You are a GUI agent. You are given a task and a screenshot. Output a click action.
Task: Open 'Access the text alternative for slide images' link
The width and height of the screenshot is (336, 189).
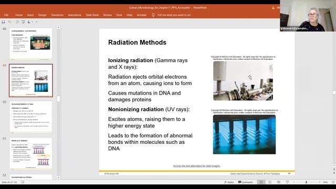pyautogui.click(x=196, y=166)
